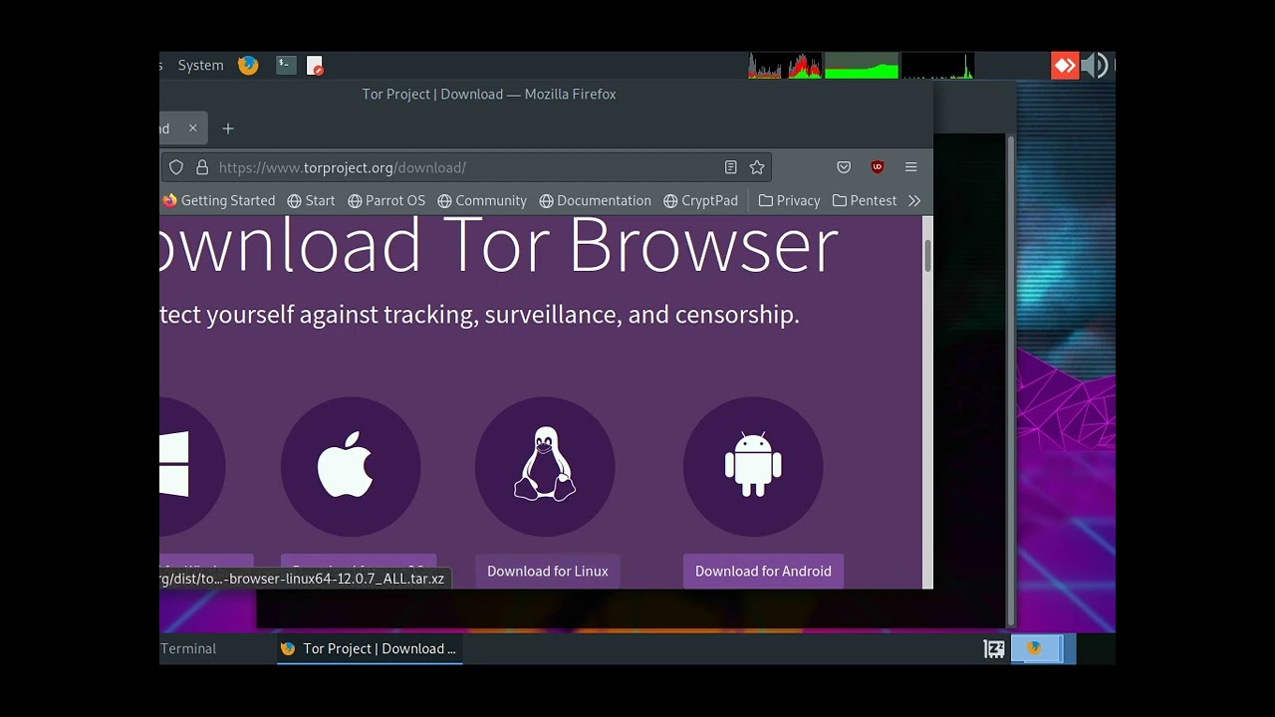This screenshot has height=717, width=1275.
Task: Click the Download for Linux button
Action: click(548, 571)
